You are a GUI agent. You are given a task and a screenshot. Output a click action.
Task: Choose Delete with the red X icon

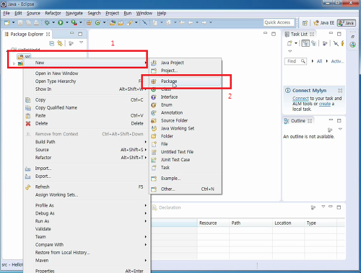point(87,123)
